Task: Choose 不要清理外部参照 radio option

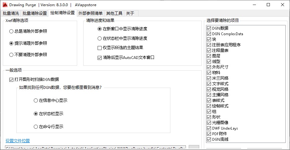Action: click(11, 55)
